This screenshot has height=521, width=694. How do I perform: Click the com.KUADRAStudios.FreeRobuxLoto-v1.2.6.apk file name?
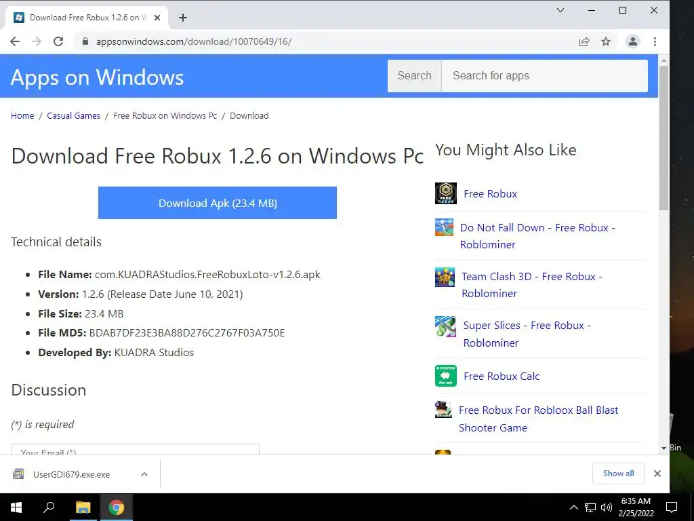(x=207, y=274)
